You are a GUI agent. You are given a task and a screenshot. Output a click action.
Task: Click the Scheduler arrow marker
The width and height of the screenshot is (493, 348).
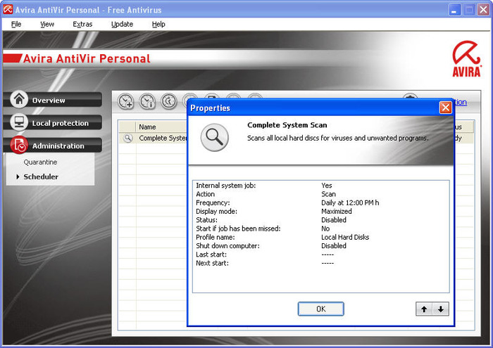[x=18, y=176]
